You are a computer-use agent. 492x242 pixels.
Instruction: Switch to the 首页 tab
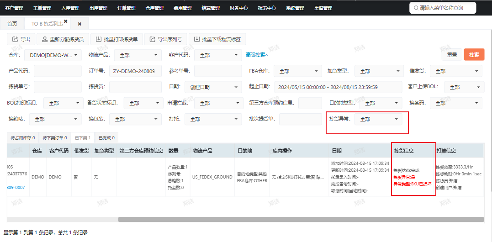[12, 24]
